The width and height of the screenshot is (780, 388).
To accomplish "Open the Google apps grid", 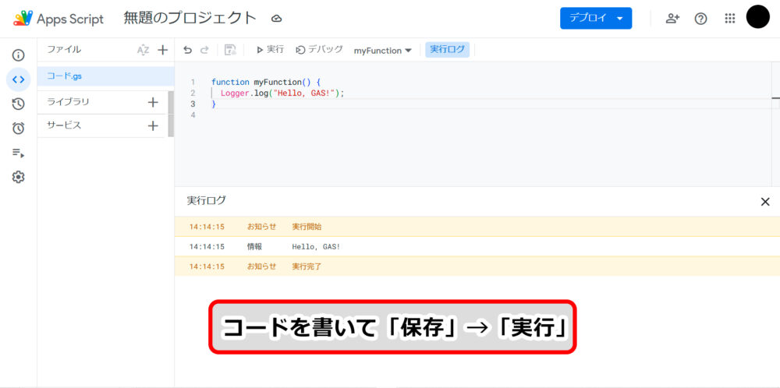I will [730, 19].
